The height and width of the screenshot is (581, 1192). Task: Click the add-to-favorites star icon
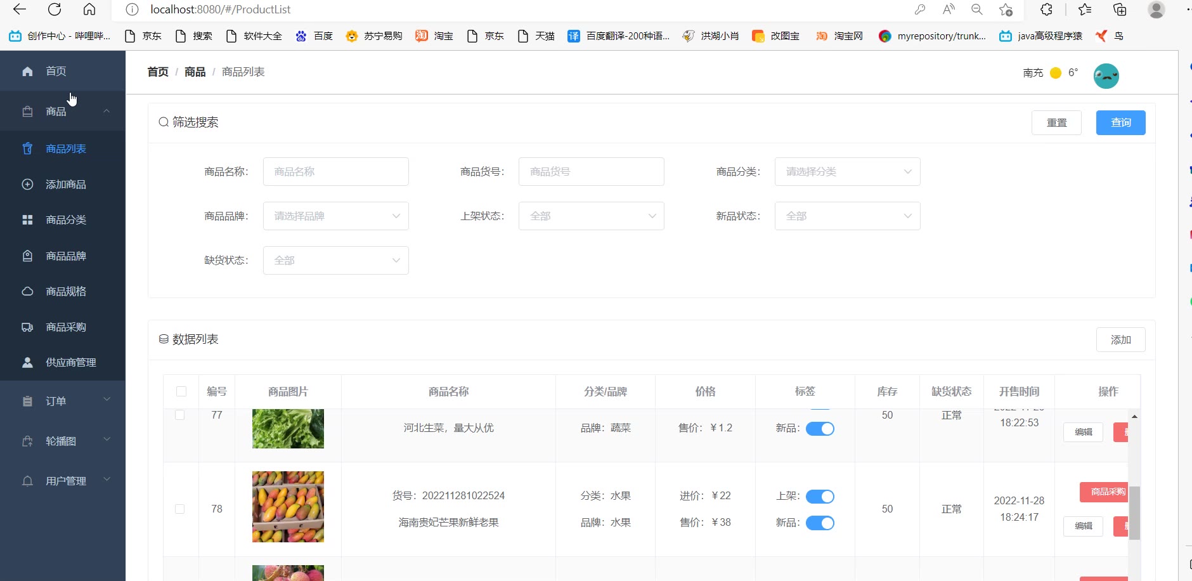tap(1006, 10)
